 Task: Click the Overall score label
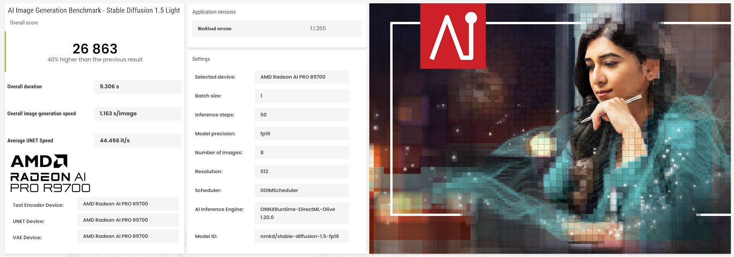24,23
